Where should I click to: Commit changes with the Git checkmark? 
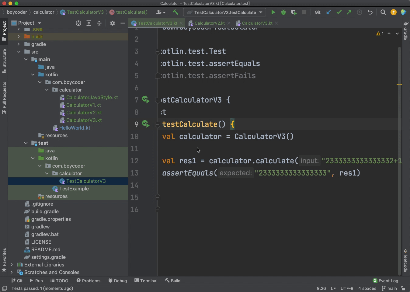[339, 12]
